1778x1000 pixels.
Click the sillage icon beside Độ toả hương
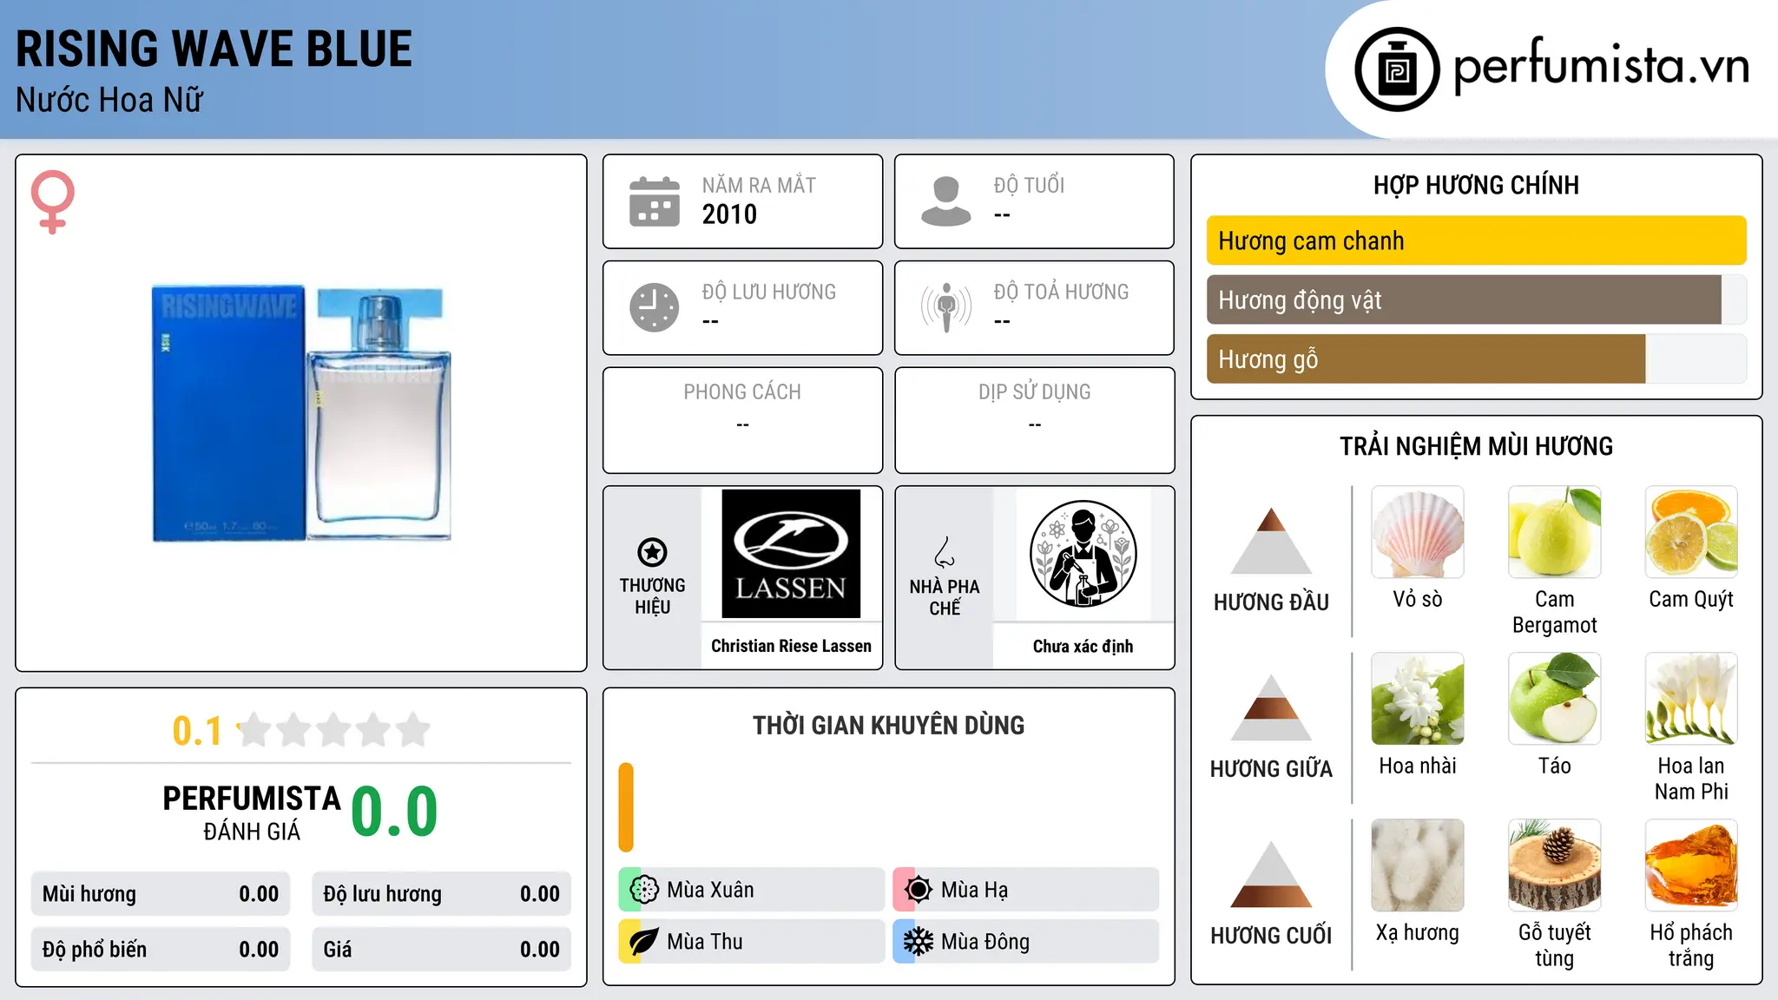[946, 307]
